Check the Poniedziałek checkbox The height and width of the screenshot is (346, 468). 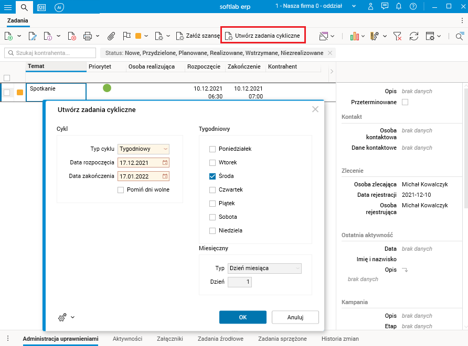point(212,149)
